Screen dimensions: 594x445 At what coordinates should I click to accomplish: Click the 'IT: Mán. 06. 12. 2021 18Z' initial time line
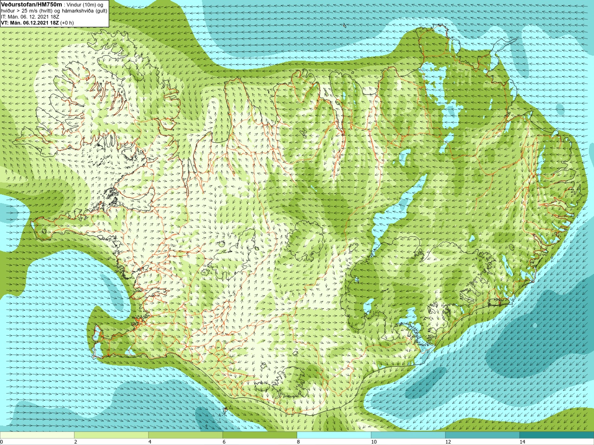(30, 17)
